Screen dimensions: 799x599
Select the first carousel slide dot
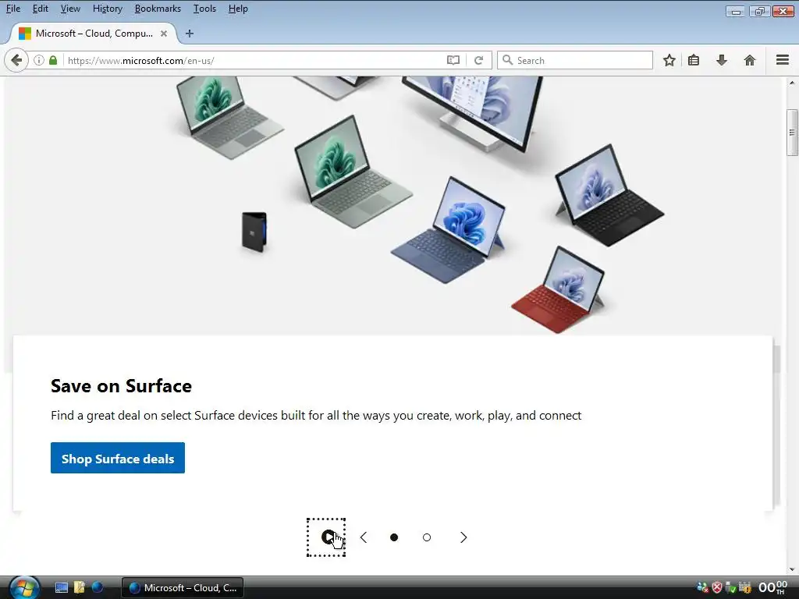[x=394, y=537]
